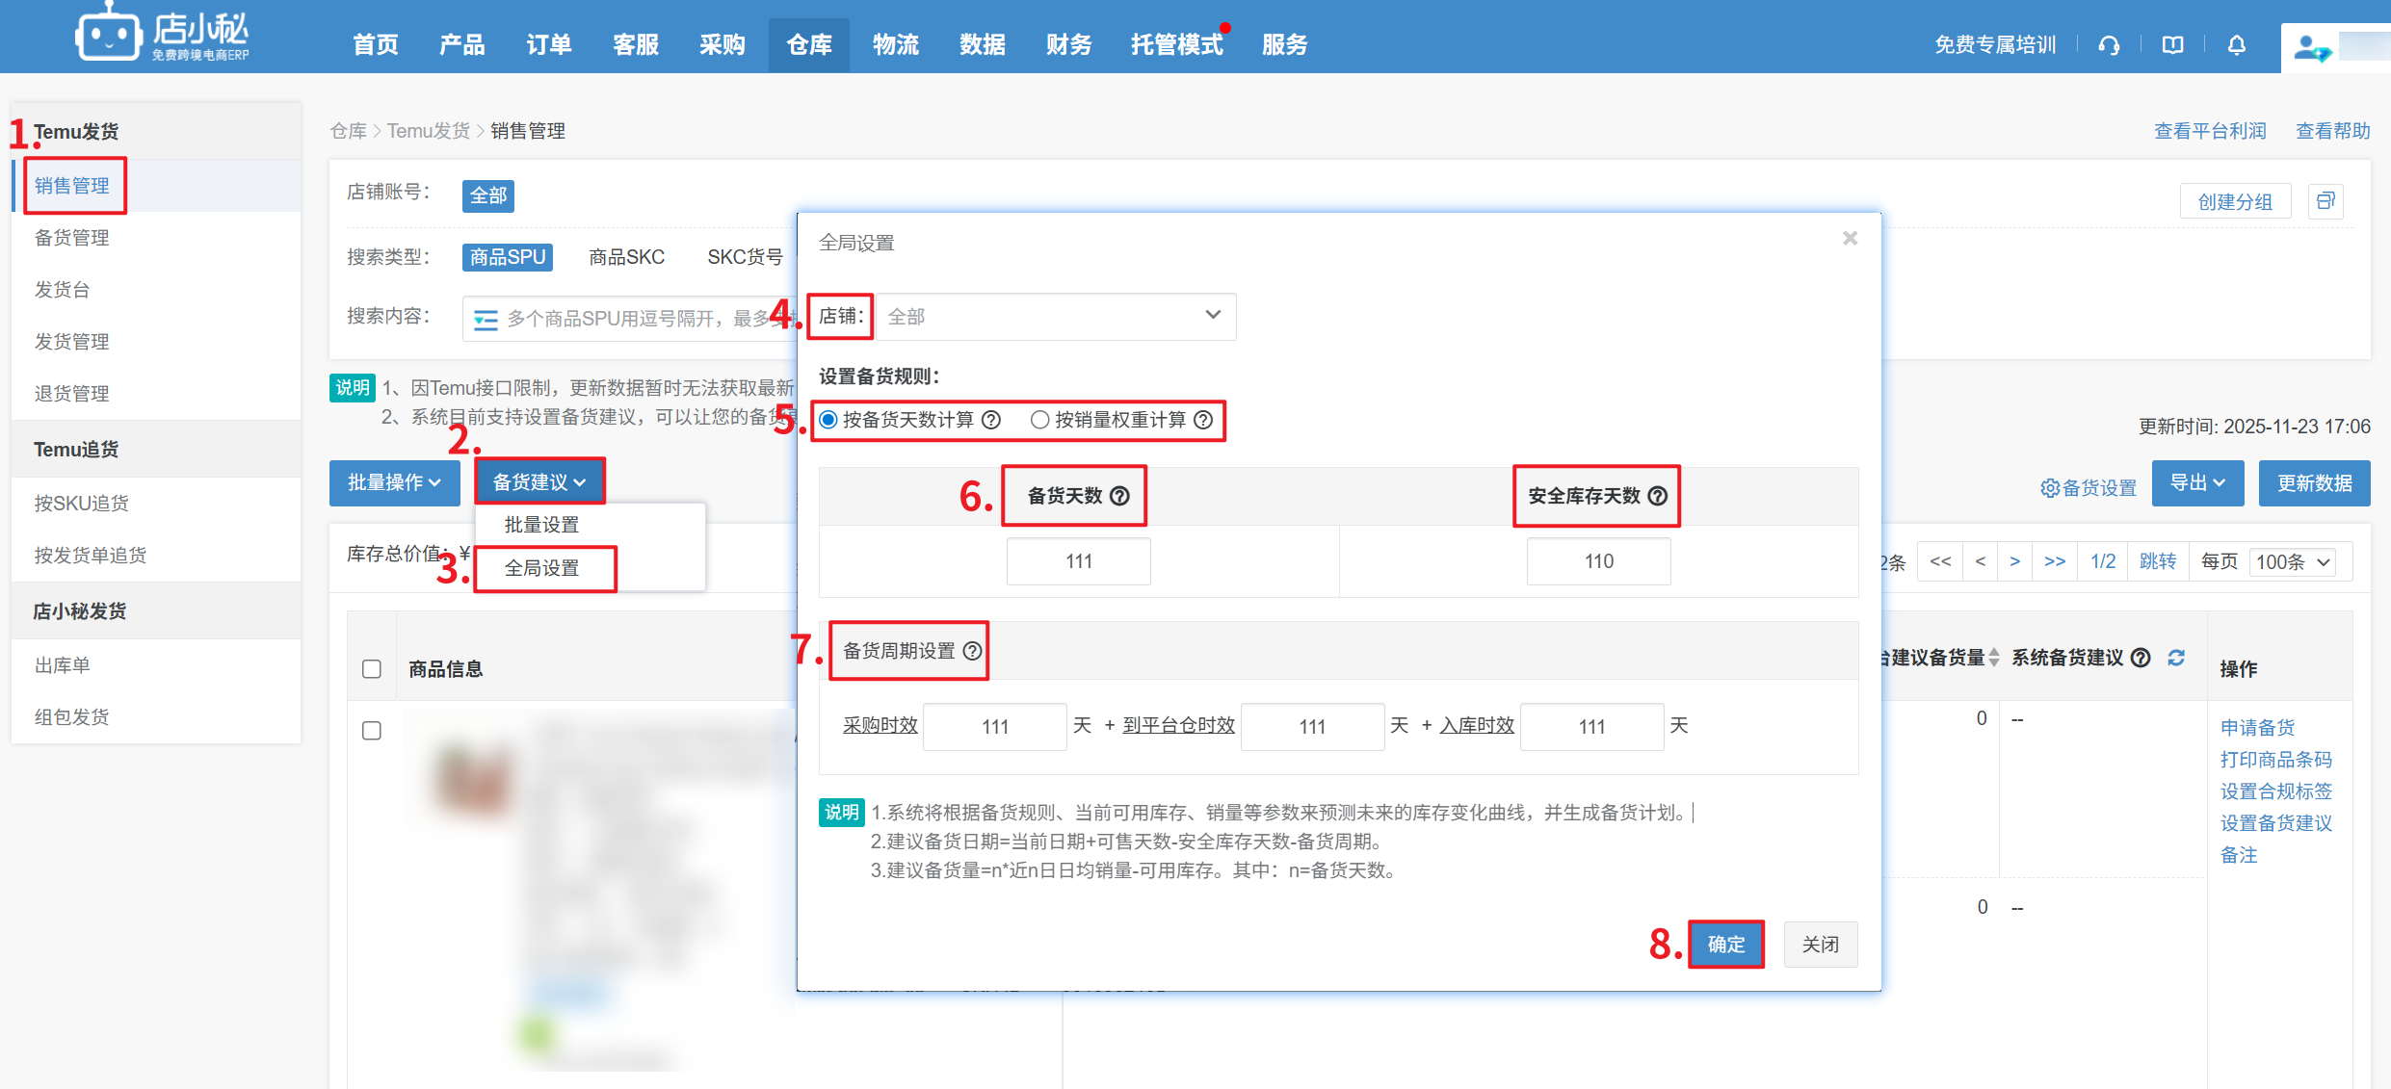Select the 按备货天数计算 radio option
This screenshot has height=1089, width=2391.
pos(828,420)
